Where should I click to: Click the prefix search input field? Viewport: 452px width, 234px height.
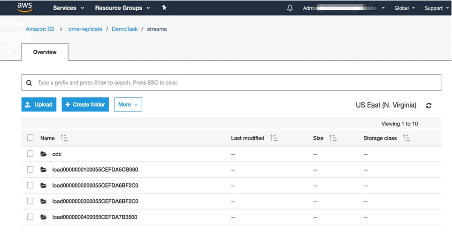(231, 83)
